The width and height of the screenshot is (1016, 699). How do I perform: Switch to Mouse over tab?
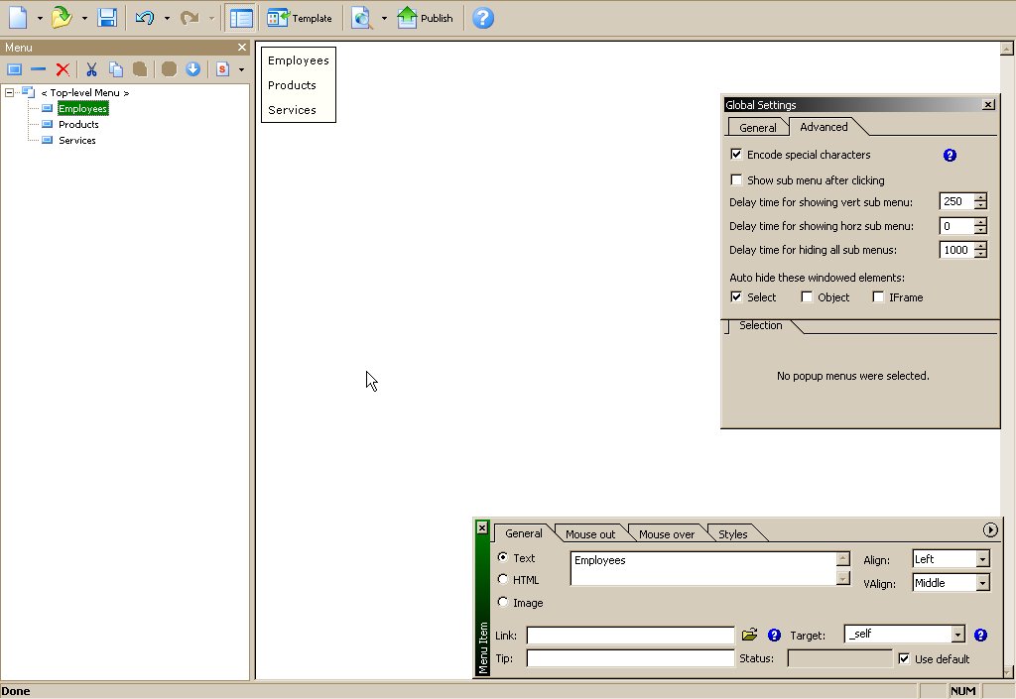[x=666, y=534]
